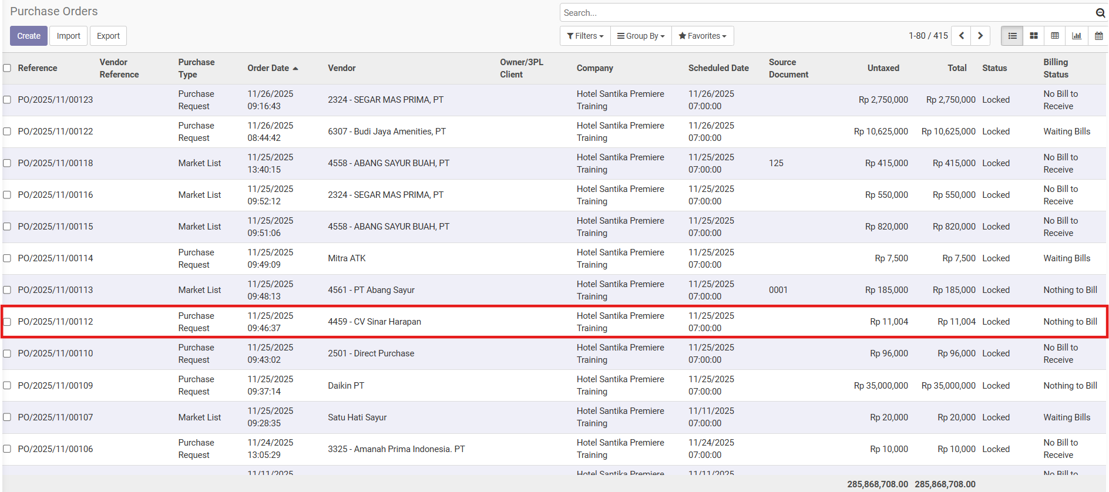Click the search magnifier icon
This screenshot has height=492, width=1109.
(1100, 13)
